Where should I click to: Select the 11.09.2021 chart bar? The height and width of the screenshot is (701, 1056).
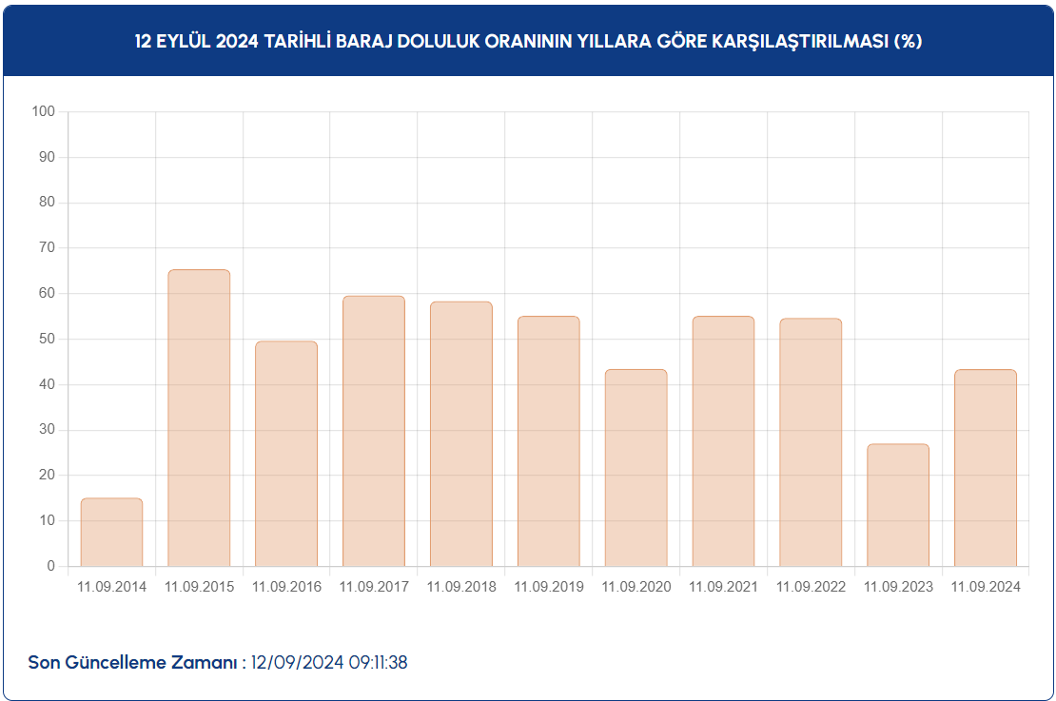[723, 441]
